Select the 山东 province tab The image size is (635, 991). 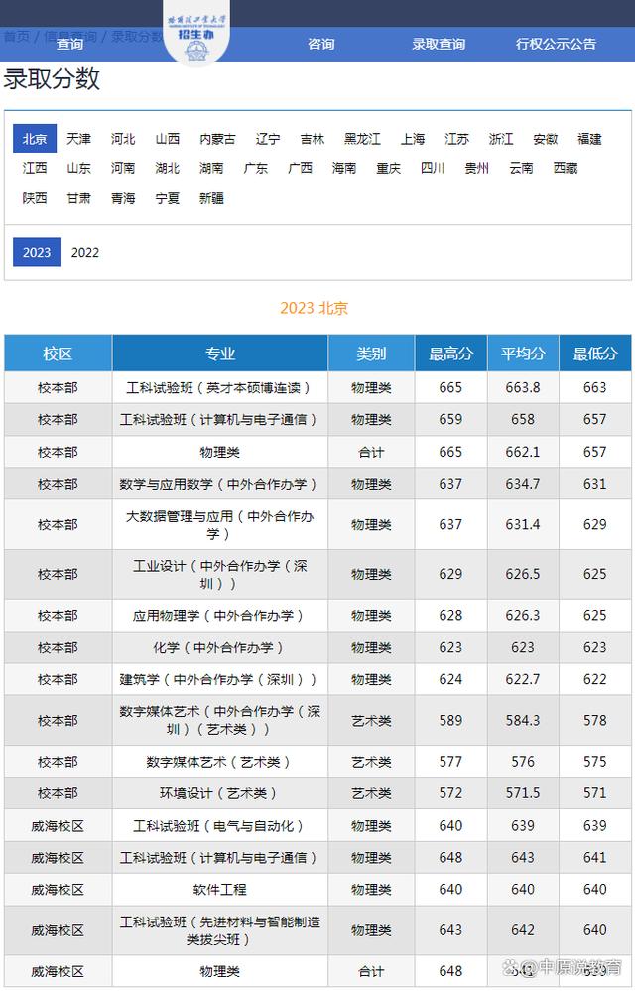tap(79, 168)
